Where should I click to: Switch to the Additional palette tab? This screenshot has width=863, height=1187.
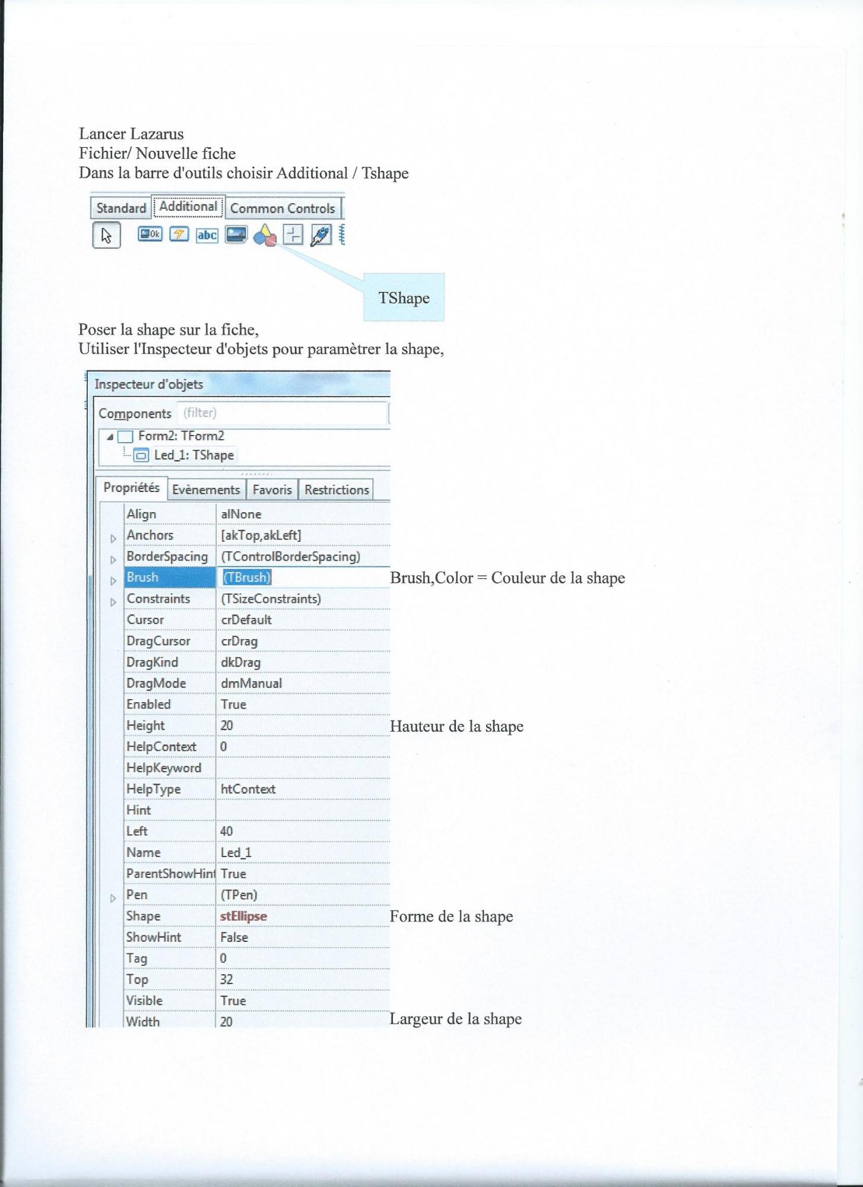click(x=188, y=207)
